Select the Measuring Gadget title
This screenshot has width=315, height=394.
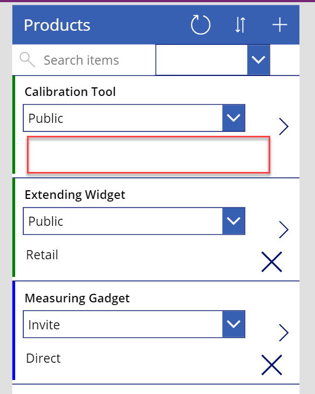(77, 298)
